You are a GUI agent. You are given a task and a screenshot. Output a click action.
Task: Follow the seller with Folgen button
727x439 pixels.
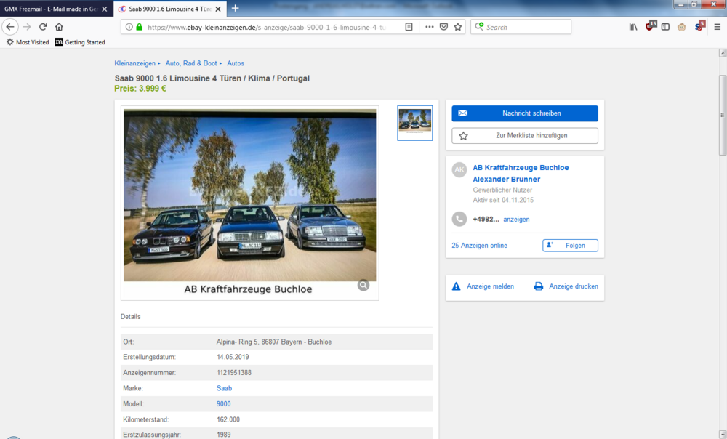coord(570,245)
